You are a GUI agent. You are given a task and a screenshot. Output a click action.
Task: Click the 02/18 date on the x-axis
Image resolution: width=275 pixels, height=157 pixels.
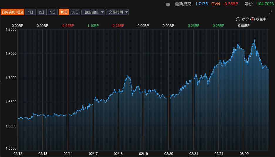coord(118,153)
